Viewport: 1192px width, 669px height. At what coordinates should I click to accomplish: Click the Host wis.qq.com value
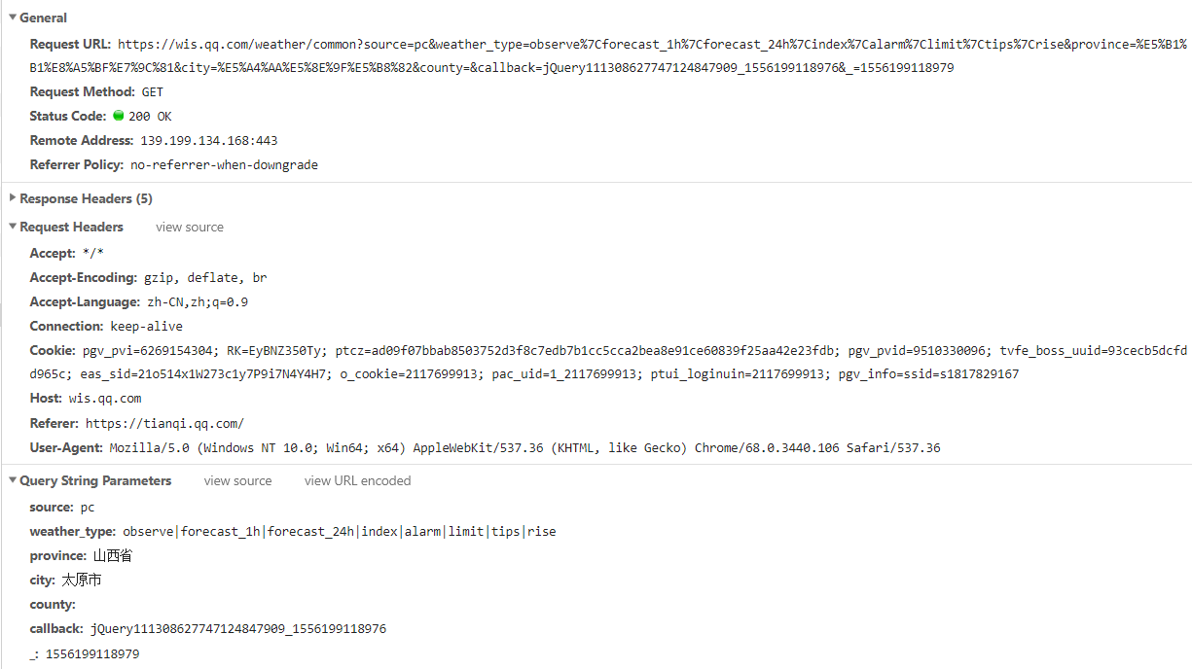coord(105,399)
